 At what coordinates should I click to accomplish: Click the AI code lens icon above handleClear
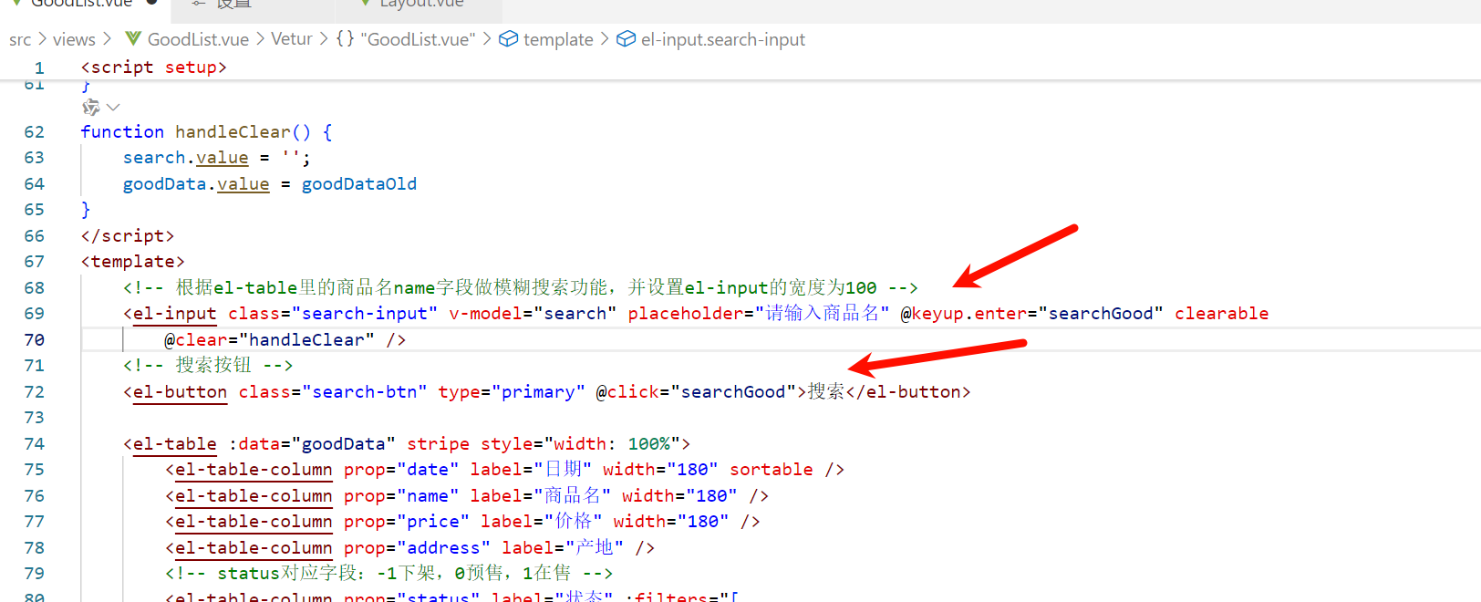tap(91, 108)
